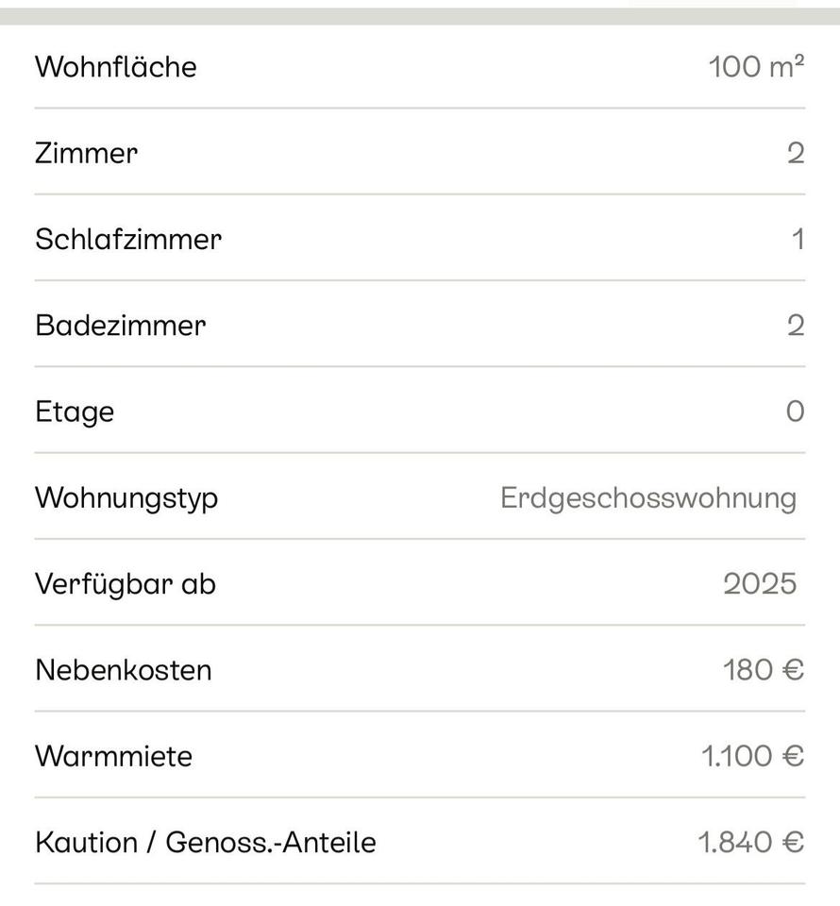Click the 2025 availability value
Viewport: 840px width, 906px height.
[760, 584]
